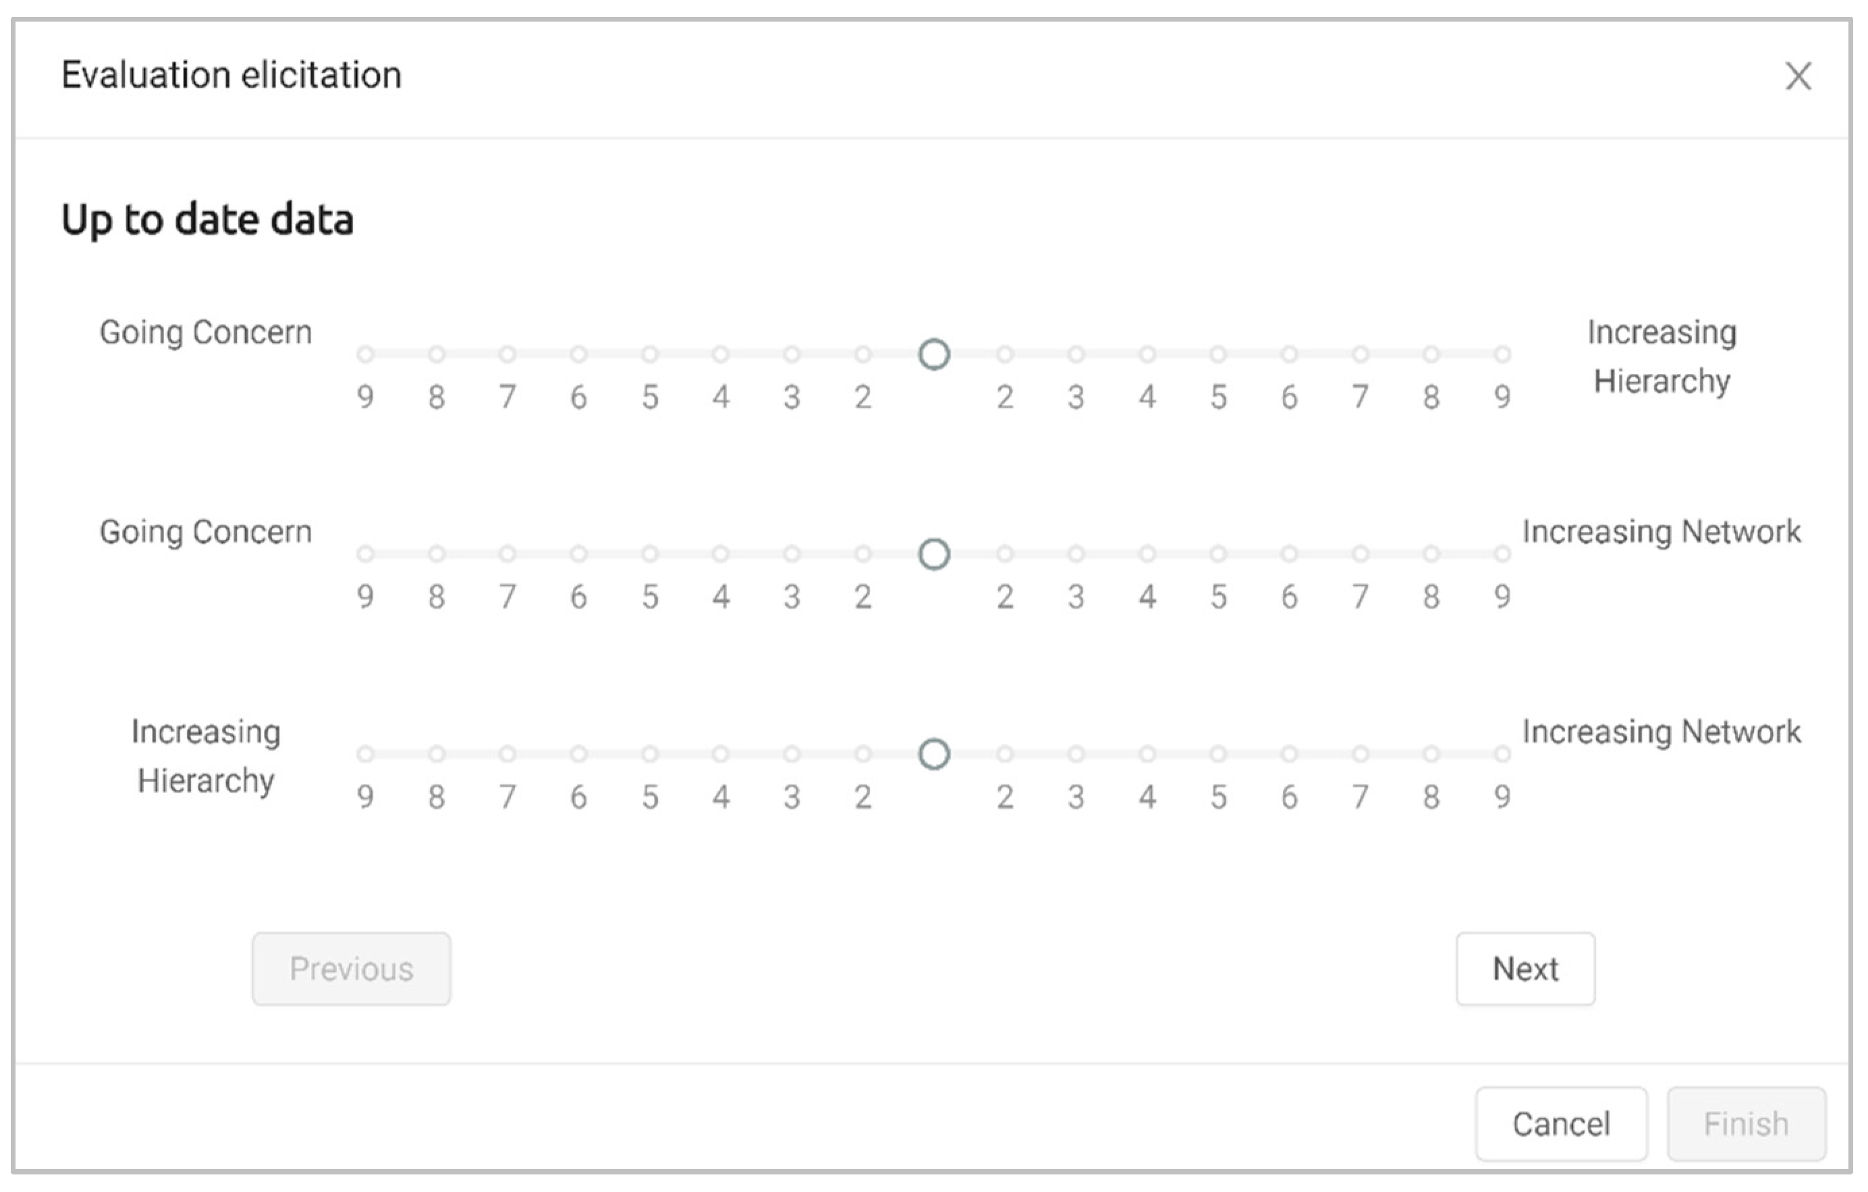
Task: Choose 2 toward Going Concern on second slider
Action: coord(862,554)
